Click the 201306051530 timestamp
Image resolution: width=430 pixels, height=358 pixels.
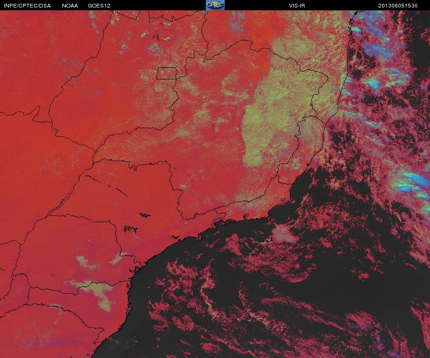pos(398,6)
